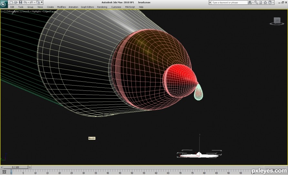This screenshot has height=175, width=288.
Task: Click the project folder icon in quick access
Action: click(x=38, y=2)
